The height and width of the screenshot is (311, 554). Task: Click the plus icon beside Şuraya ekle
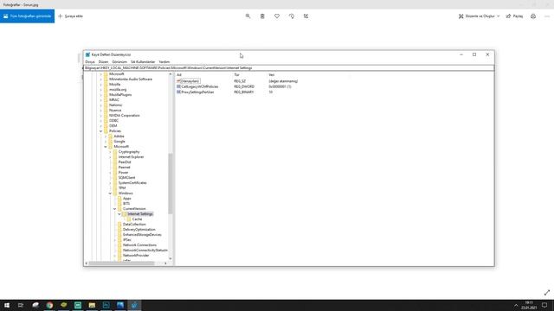(60, 16)
